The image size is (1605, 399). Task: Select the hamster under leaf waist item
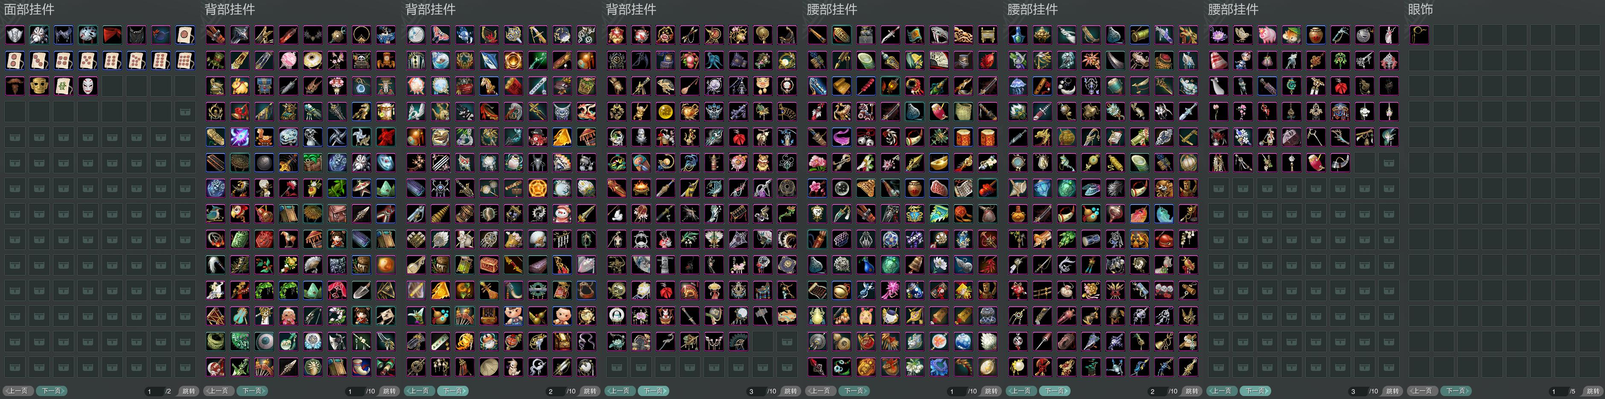(x=1292, y=35)
